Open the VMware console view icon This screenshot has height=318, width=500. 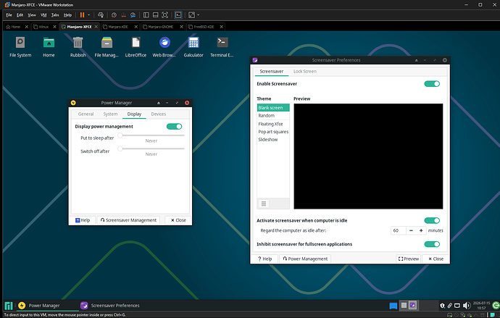coord(178,15)
